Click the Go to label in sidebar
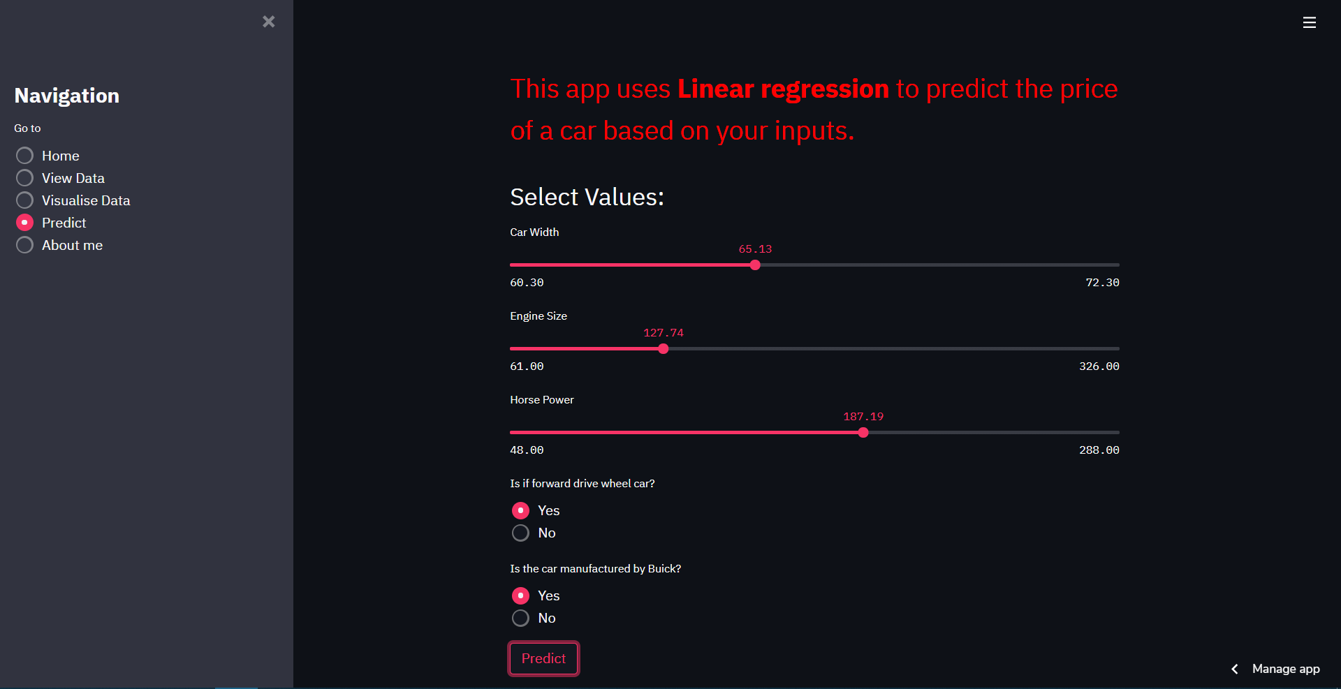The height and width of the screenshot is (689, 1341). pyautogui.click(x=27, y=128)
